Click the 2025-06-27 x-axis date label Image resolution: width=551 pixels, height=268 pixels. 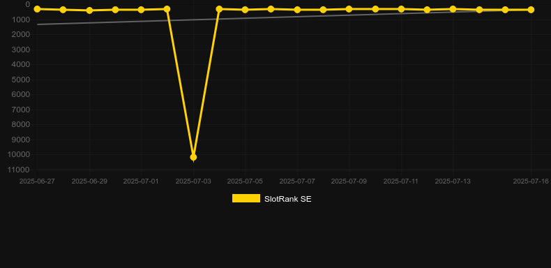[x=37, y=181]
